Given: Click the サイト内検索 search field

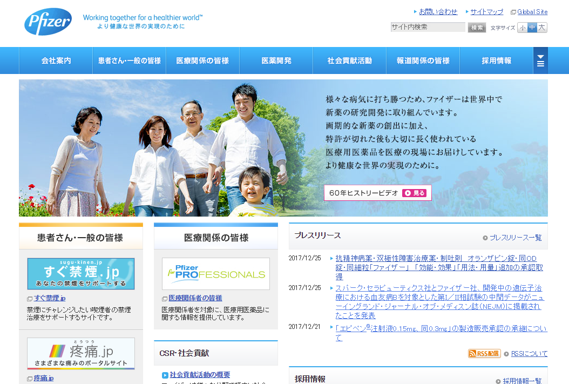Looking at the screenshot, I should point(428,27).
